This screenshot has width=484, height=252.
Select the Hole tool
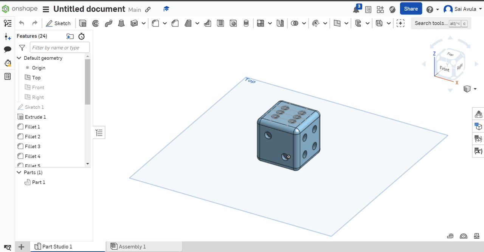(x=233, y=23)
